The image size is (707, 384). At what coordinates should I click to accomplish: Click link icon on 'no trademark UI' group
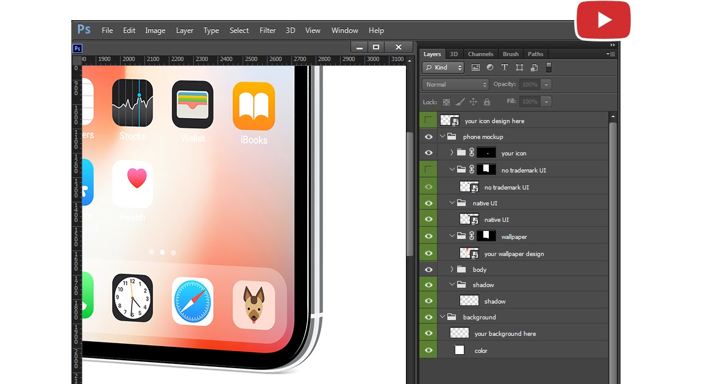click(x=472, y=169)
